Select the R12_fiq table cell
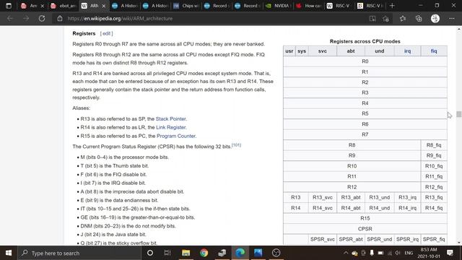The height and width of the screenshot is (260, 462). pyautogui.click(x=434, y=187)
